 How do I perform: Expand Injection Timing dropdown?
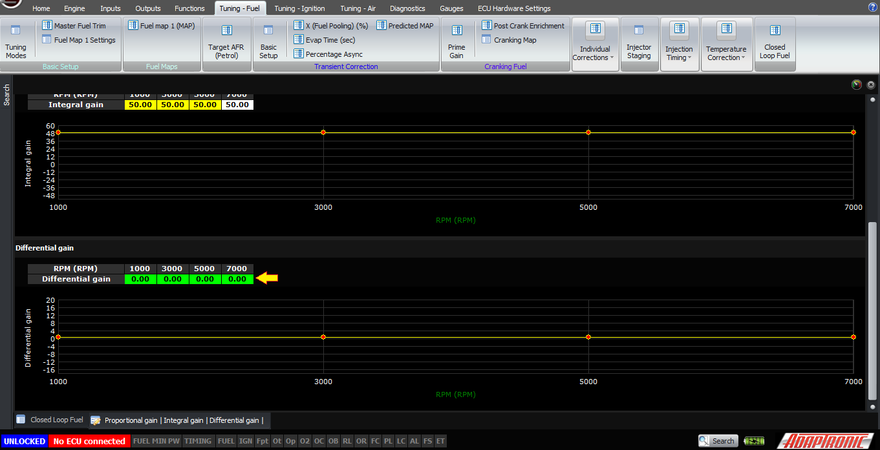[x=679, y=44]
